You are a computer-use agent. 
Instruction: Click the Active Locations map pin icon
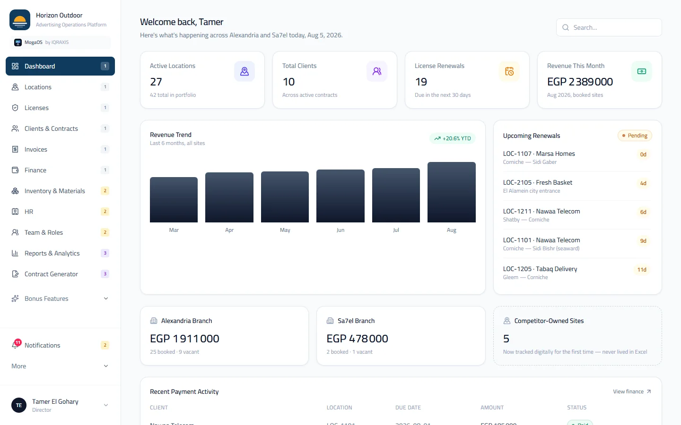244,71
